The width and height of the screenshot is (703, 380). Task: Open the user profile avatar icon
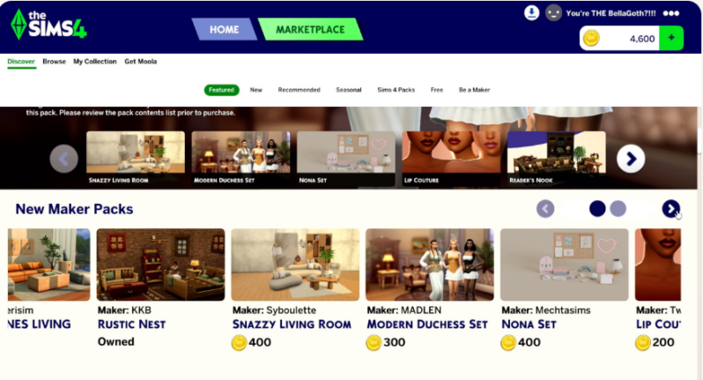[553, 12]
